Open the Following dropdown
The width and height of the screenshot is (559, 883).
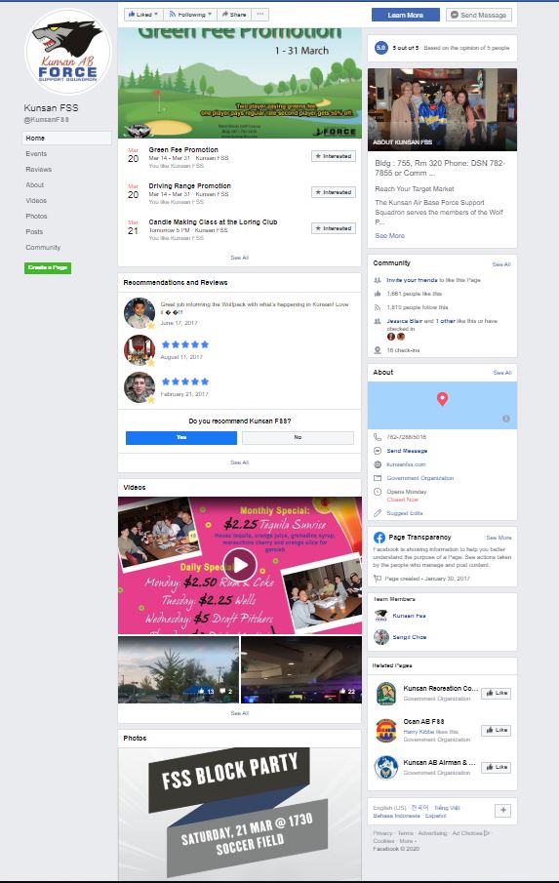coord(190,14)
